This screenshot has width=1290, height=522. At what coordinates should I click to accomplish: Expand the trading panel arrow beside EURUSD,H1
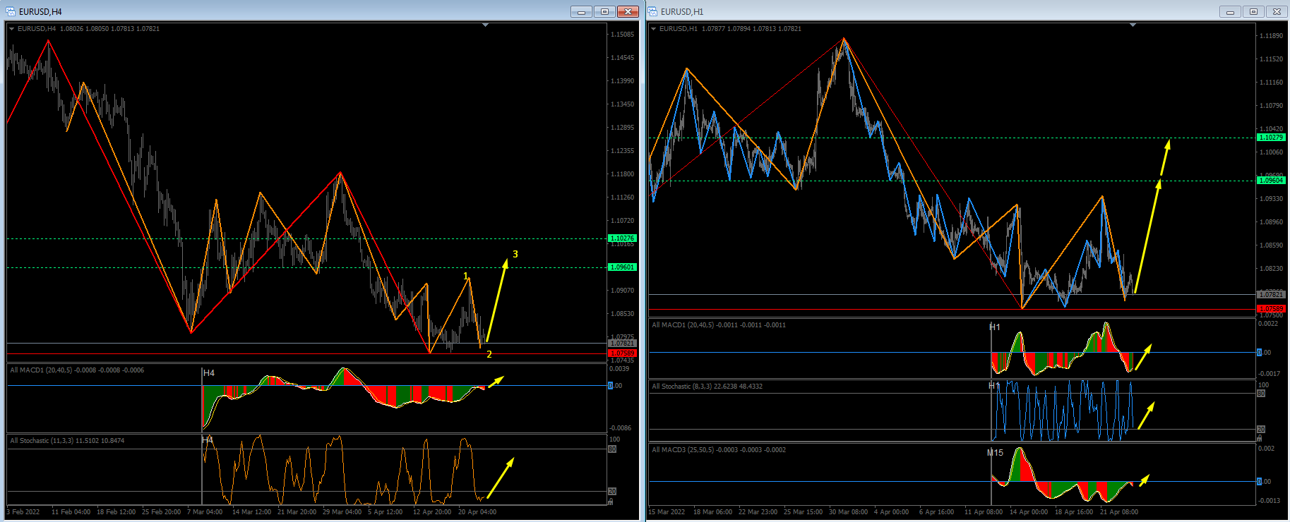653,29
